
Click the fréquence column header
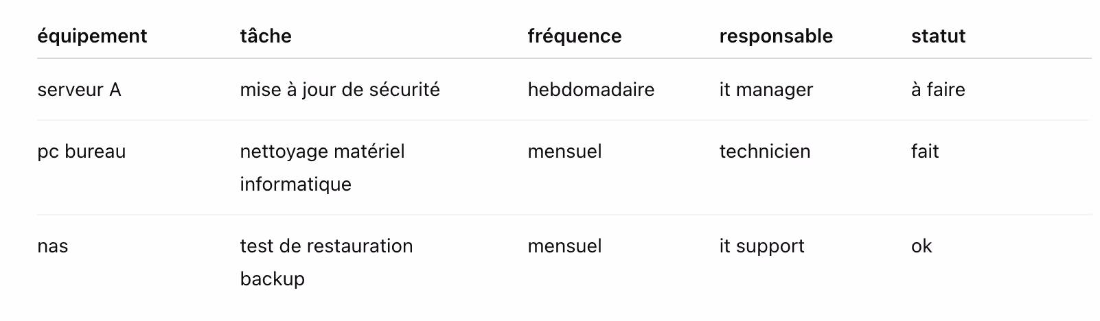point(575,36)
